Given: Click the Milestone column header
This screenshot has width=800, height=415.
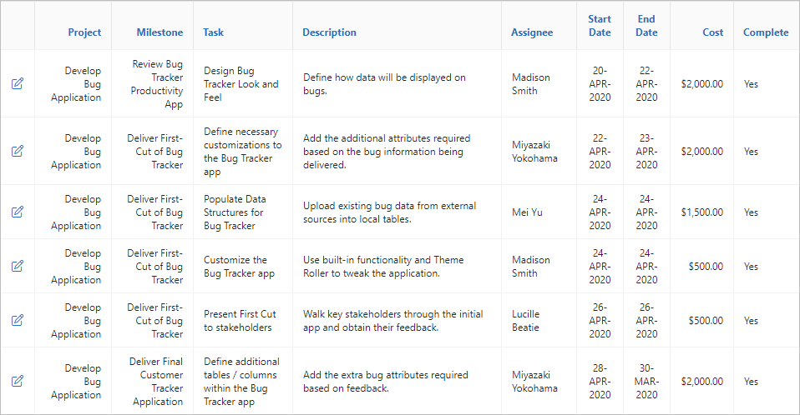Looking at the screenshot, I should click(x=159, y=32).
